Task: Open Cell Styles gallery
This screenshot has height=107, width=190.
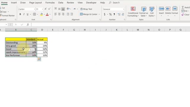Action: pos(152,12)
